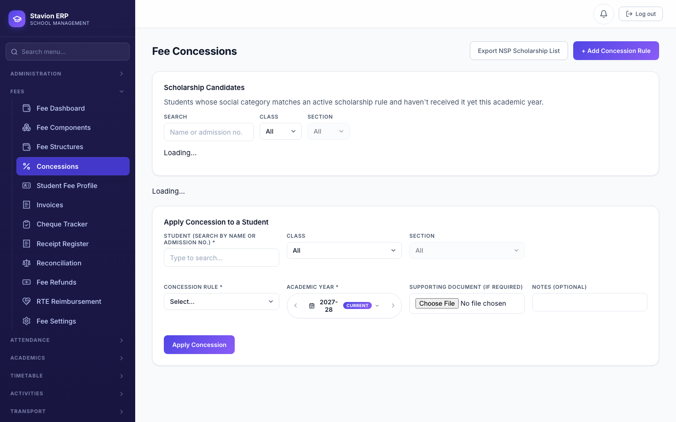Open the Concession Rule Select dropdown
Image resolution: width=676 pixels, height=422 pixels.
pos(222,301)
